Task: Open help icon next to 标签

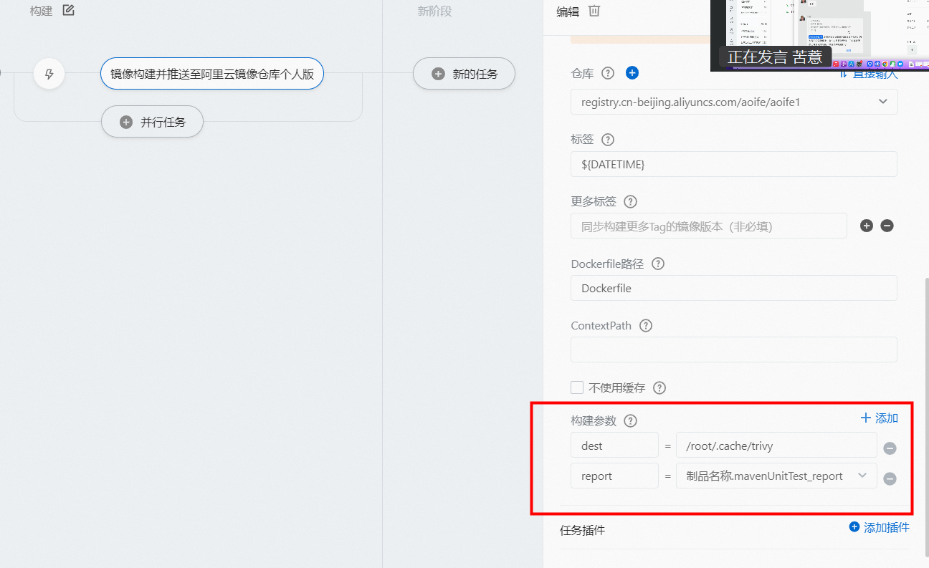Action: [x=608, y=140]
